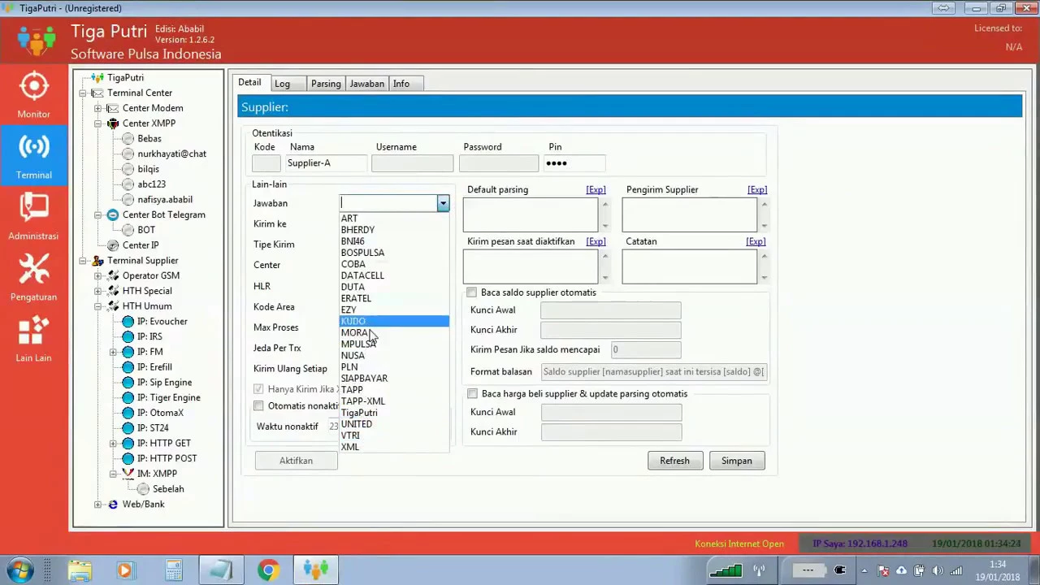
Task: Select the Center IP tree entry
Action: pyautogui.click(x=141, y=245)
